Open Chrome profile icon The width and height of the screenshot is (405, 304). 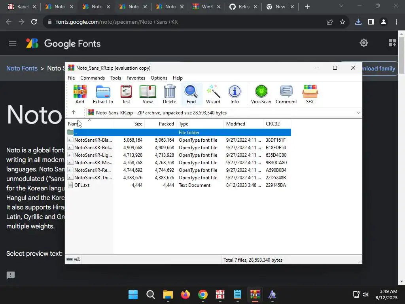coord(384,22)
